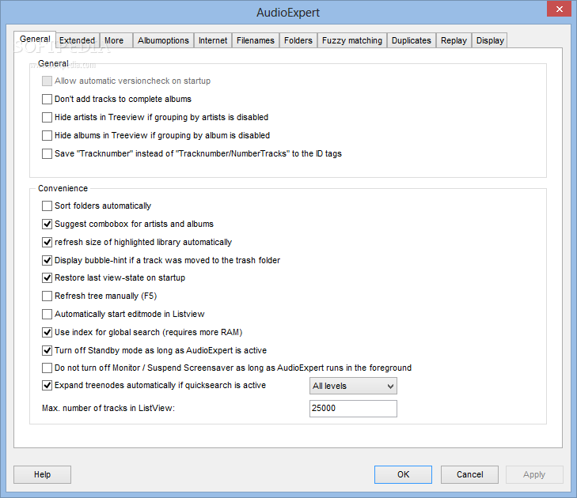
Task: Switch to the Folders tab
Action: pyautogui.click(x=298, y=40)
